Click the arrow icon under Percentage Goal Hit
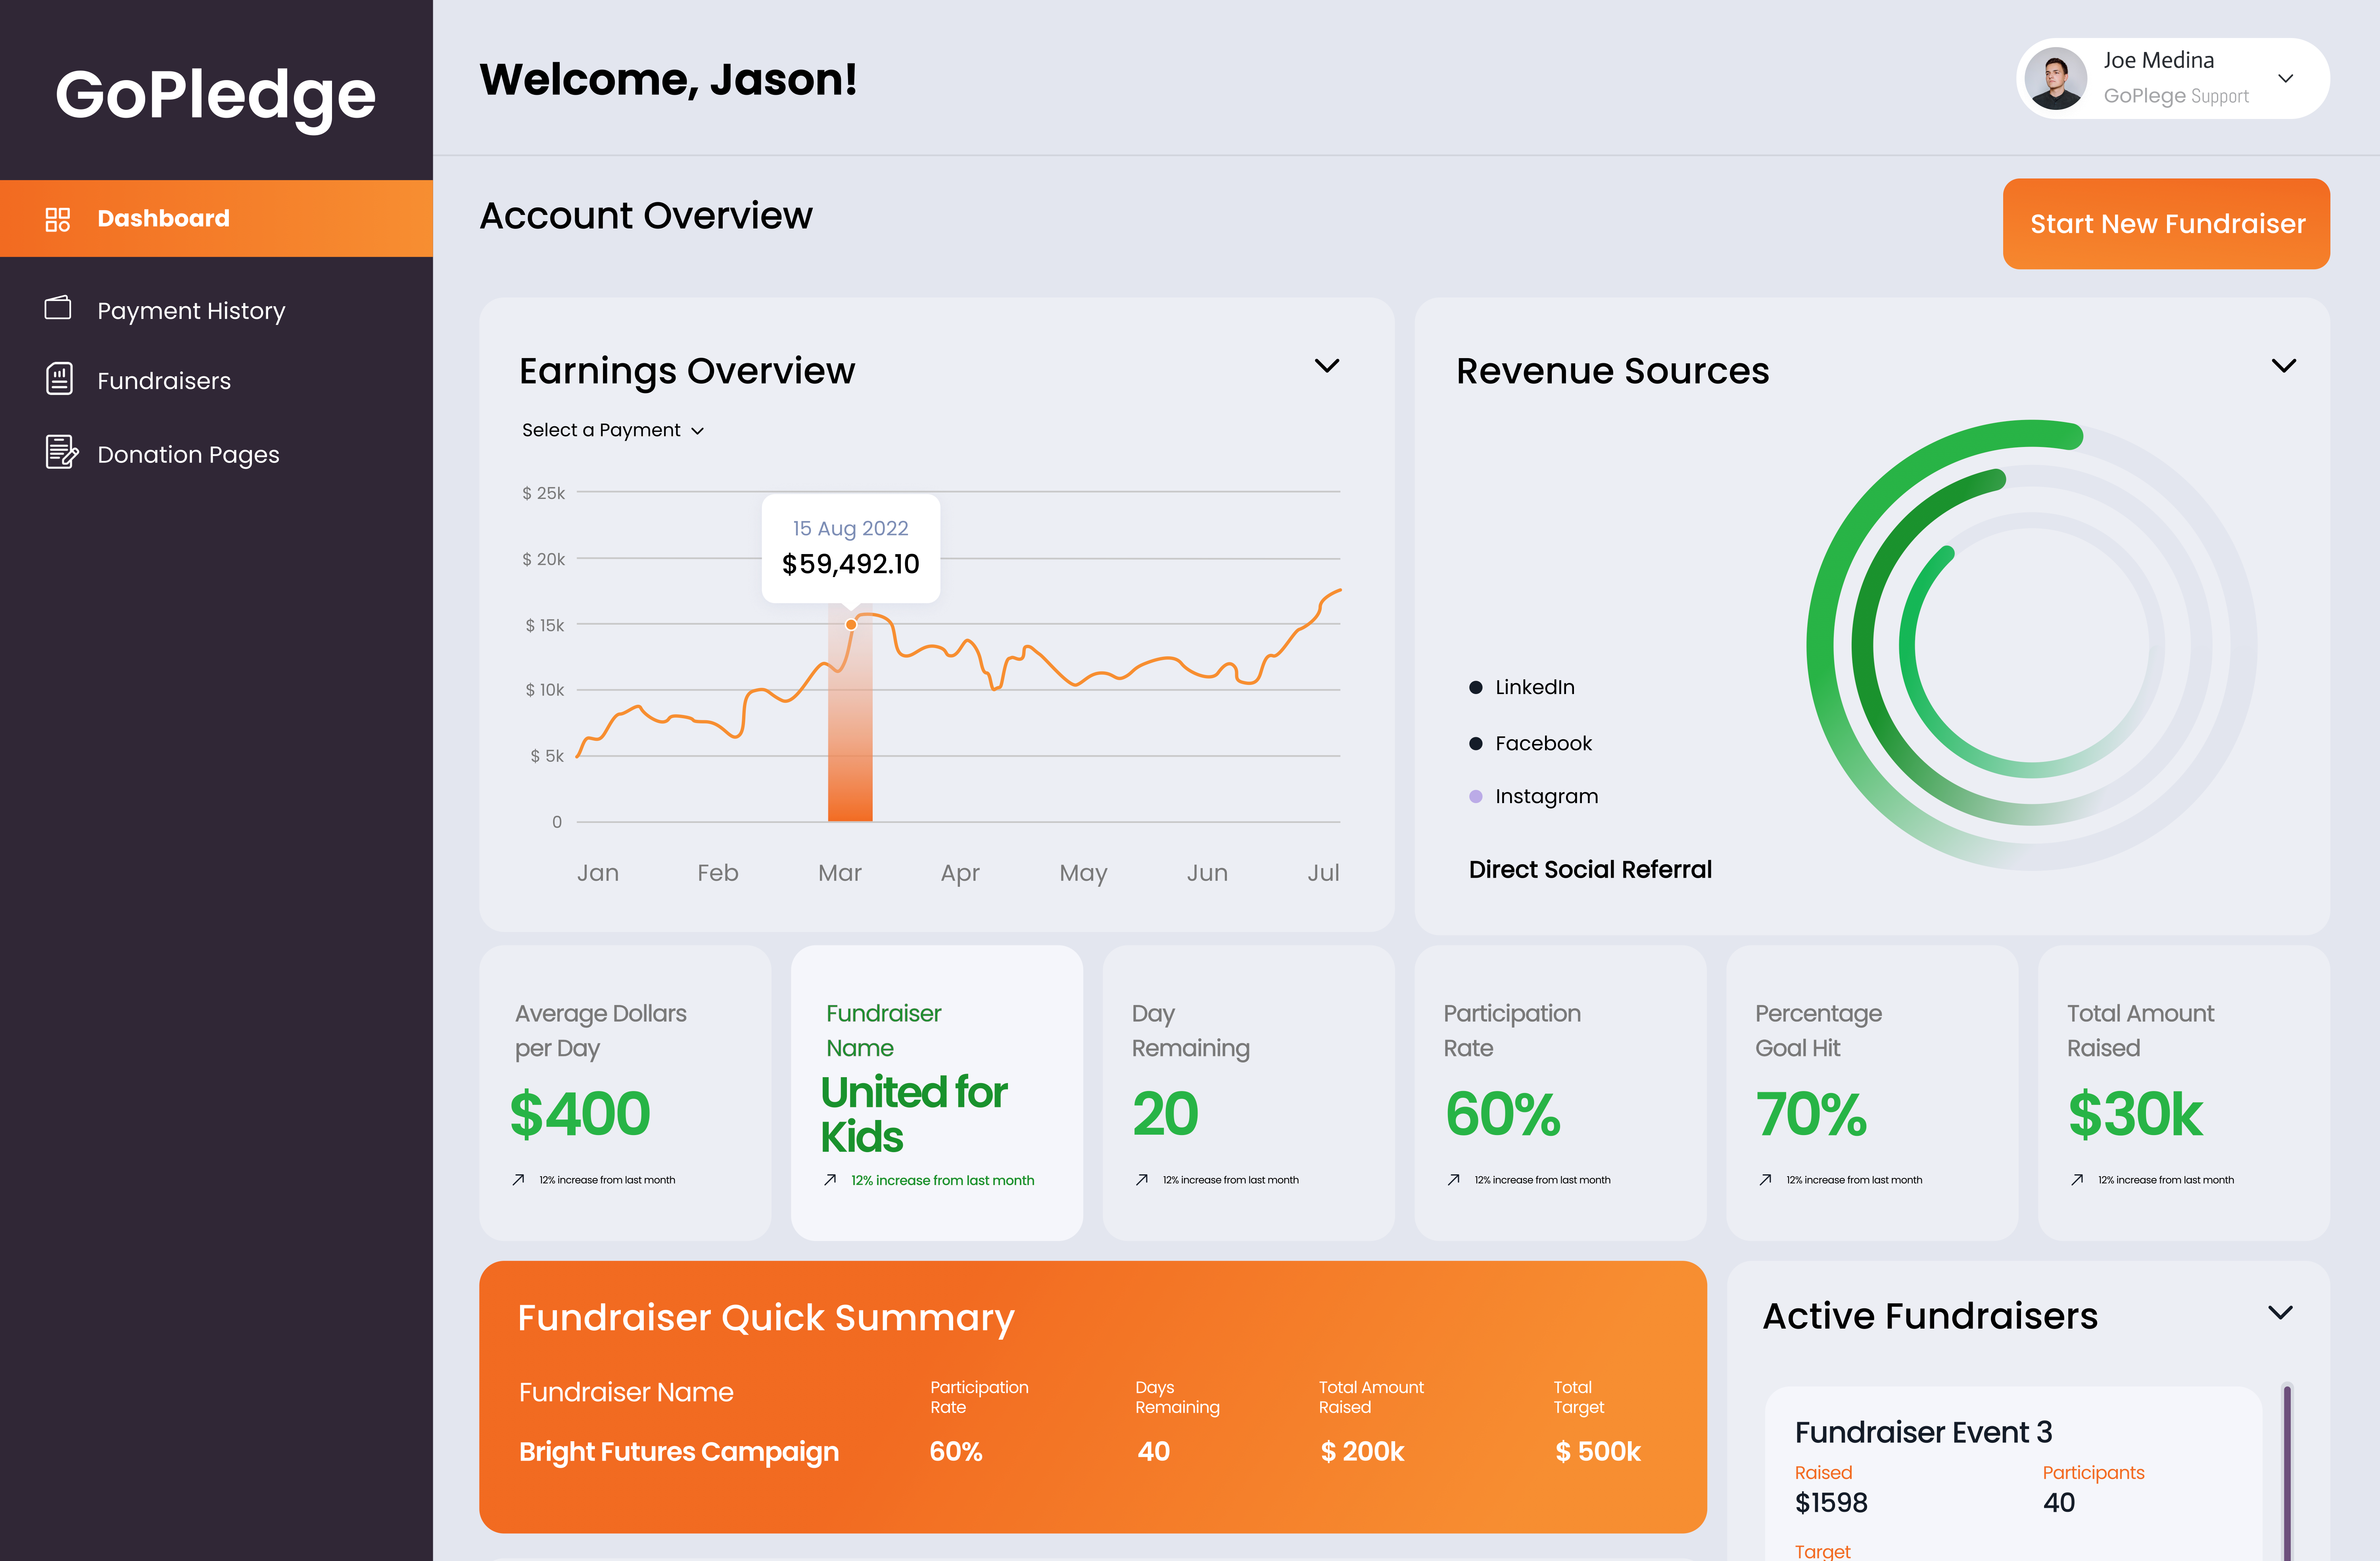The height and width of the screenshot is (1561, 2380). 1765,1180
